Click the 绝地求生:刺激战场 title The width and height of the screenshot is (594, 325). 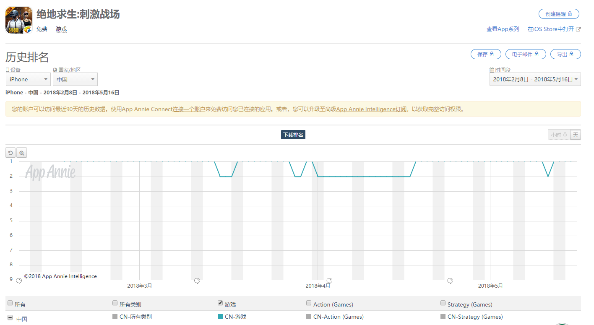78,14
